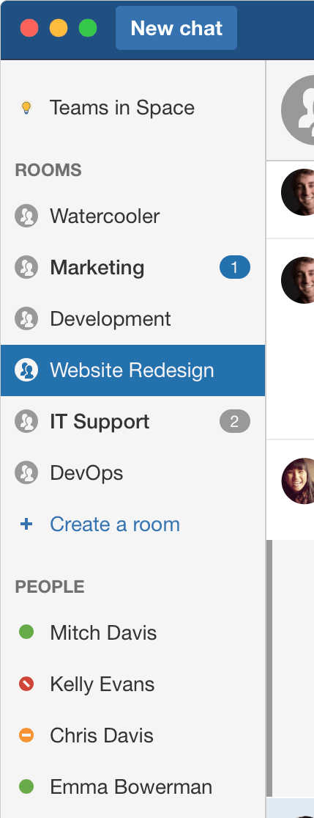314x818 pixels.
Task: Click the ROOMS section header
Action: coord(48,170)
